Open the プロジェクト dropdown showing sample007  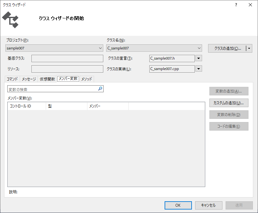[54, 48]
